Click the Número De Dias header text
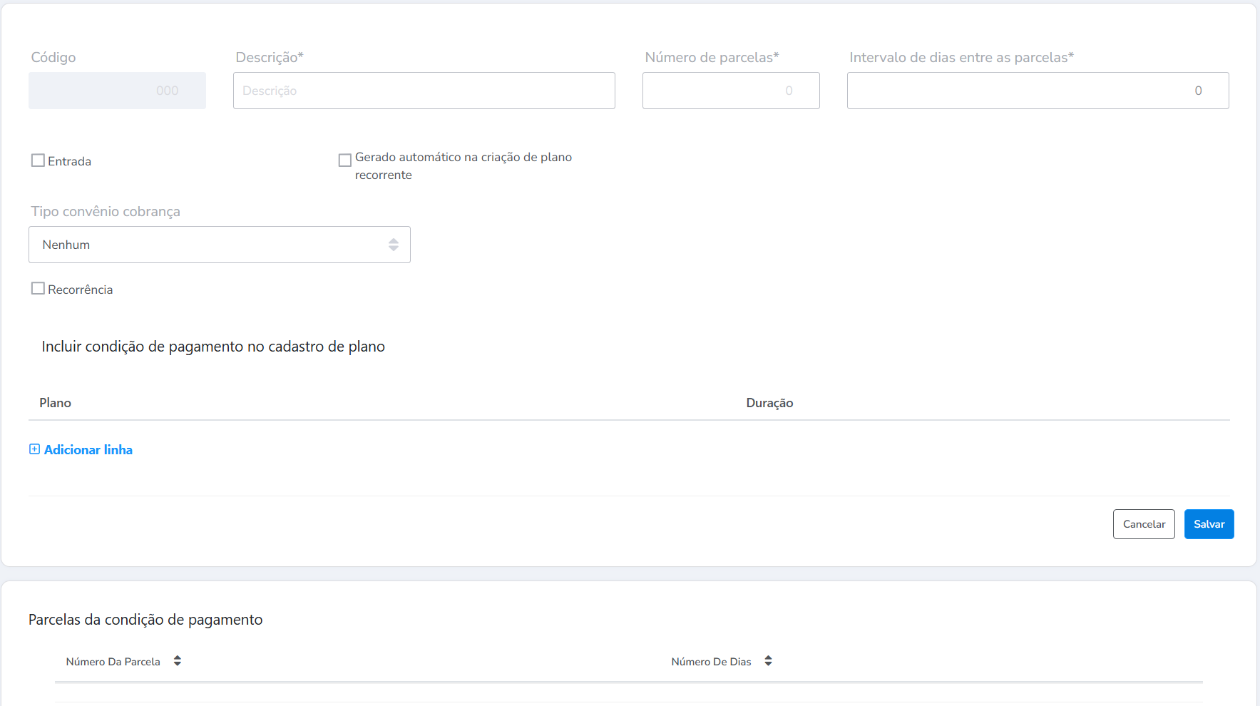The width and height of the screenshot is (1260, 706). pos(711,662)
